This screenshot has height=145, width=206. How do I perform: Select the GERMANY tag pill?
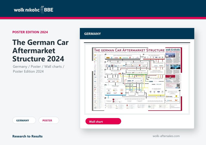coord(24,120)
